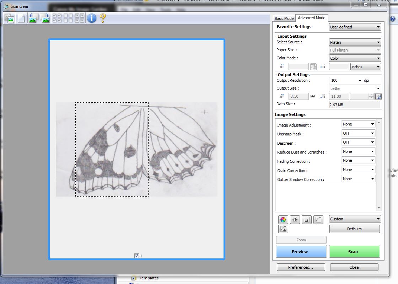The width and height of the screenshot is (398, 284).
Task: Select the Advanced Mode tab
Action: point(311,18)
